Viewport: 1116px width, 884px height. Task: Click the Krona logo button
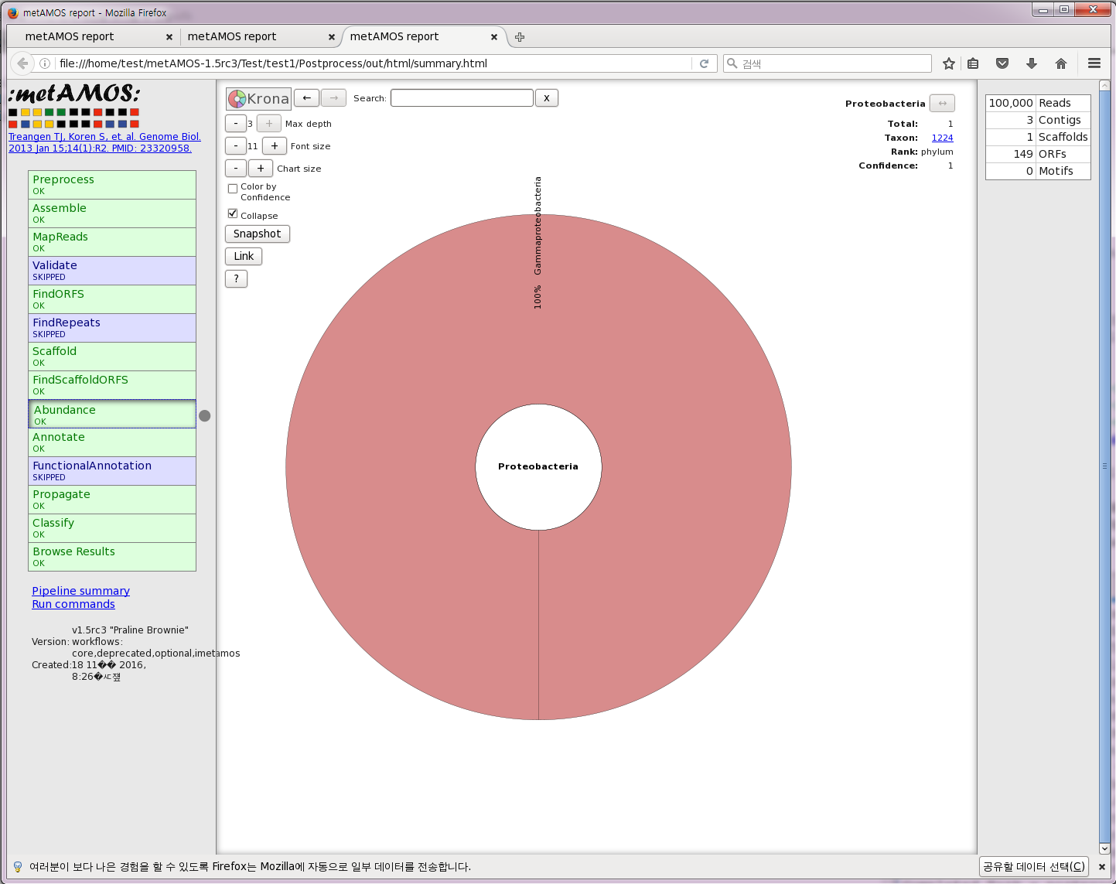(258, 99)
